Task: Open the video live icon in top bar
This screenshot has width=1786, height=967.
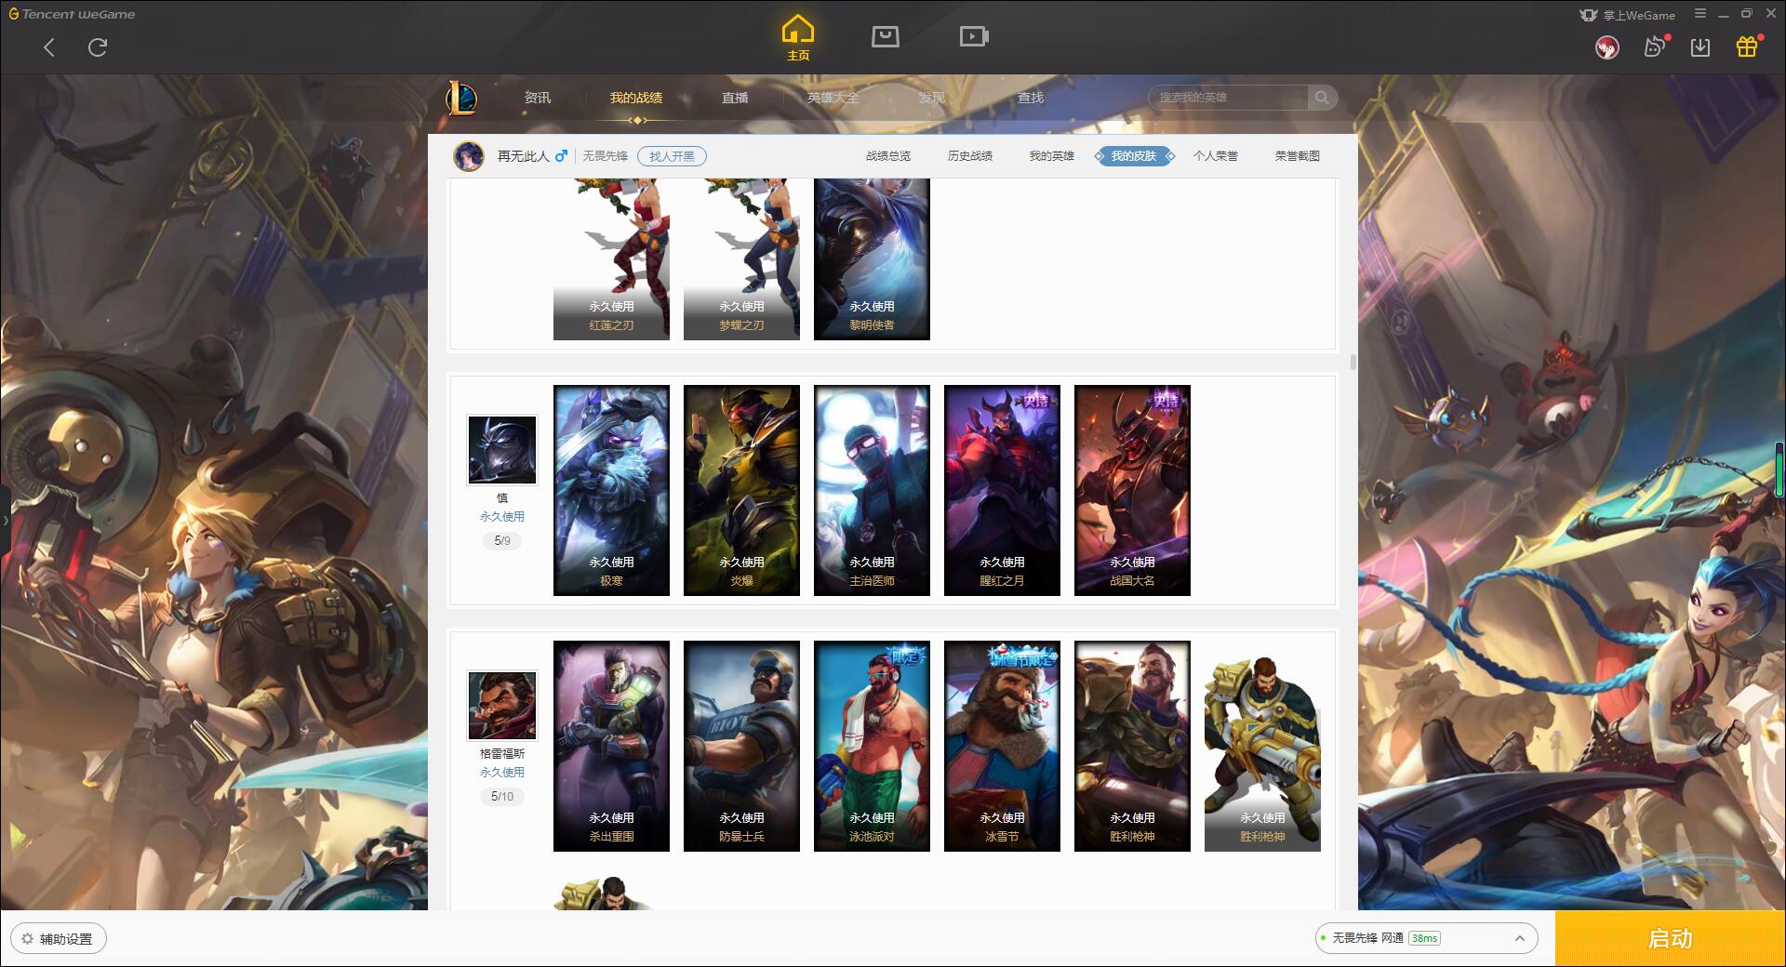Action: [x=973, y=36]
